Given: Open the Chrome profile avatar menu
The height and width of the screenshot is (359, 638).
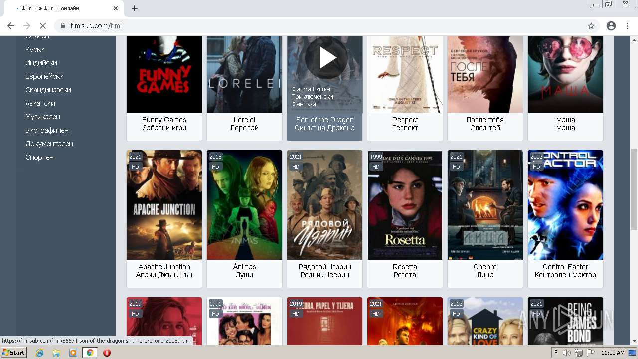Looking at the screenshot, I should click(611, 26).
